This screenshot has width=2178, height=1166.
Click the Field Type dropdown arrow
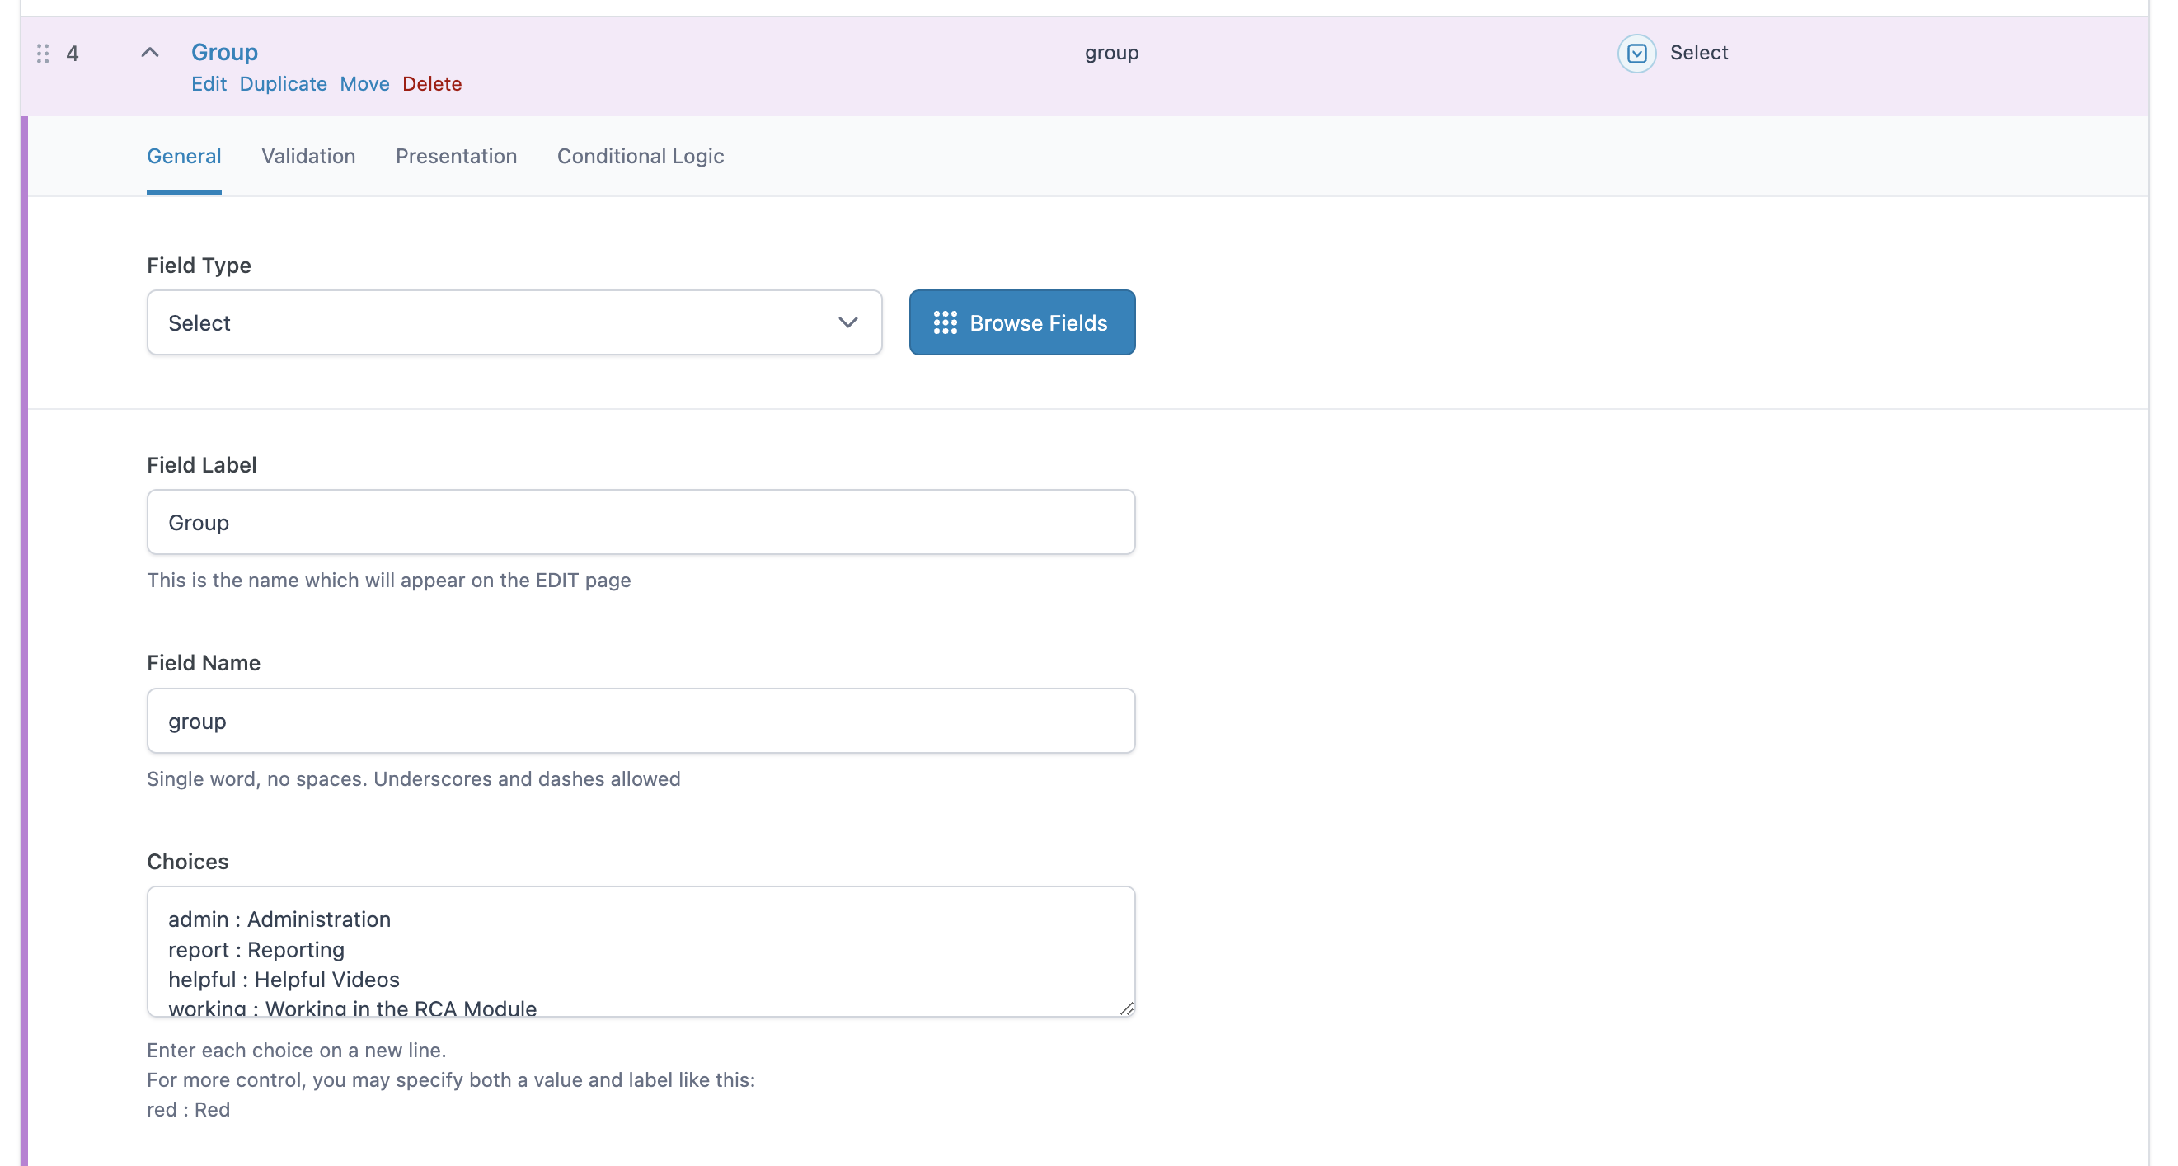tap(847, 323)
